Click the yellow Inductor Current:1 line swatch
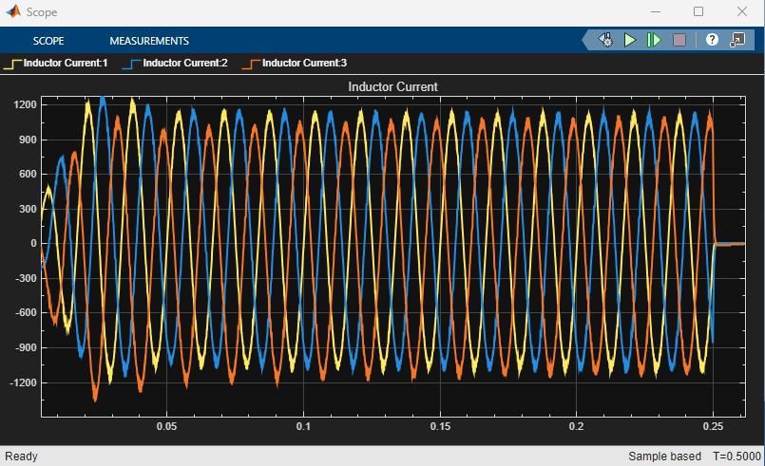 [x=12, y=65]
